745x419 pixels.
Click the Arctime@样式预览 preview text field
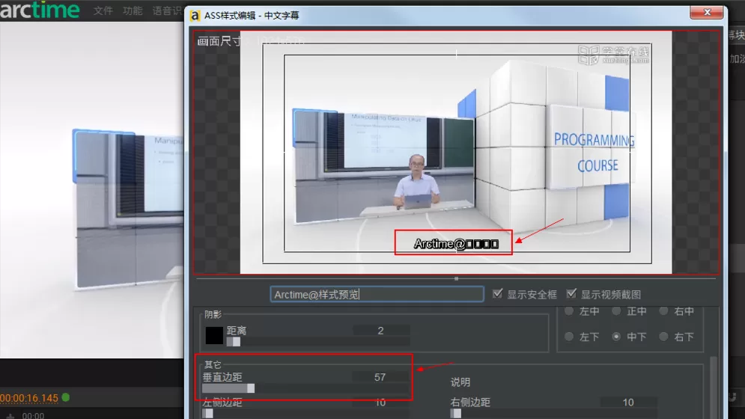coord(377,295)
